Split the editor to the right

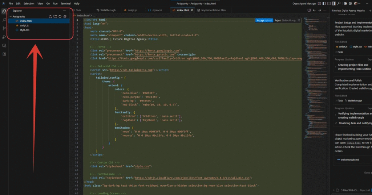pos(309,10)
